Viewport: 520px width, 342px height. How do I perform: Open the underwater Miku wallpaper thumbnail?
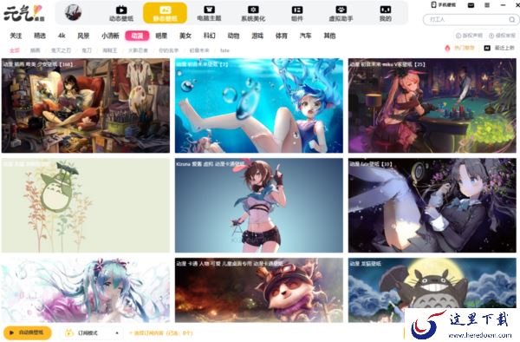coord(259,106)
